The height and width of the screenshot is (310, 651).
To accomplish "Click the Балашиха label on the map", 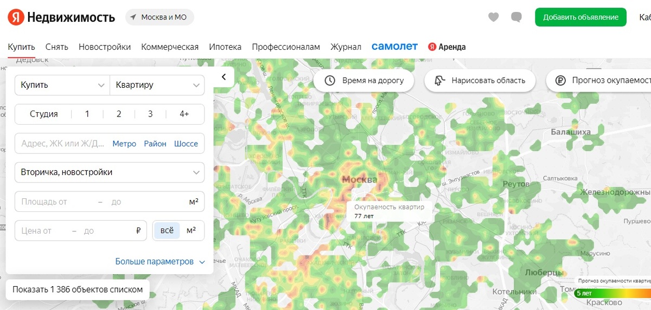I will point(570,132).
